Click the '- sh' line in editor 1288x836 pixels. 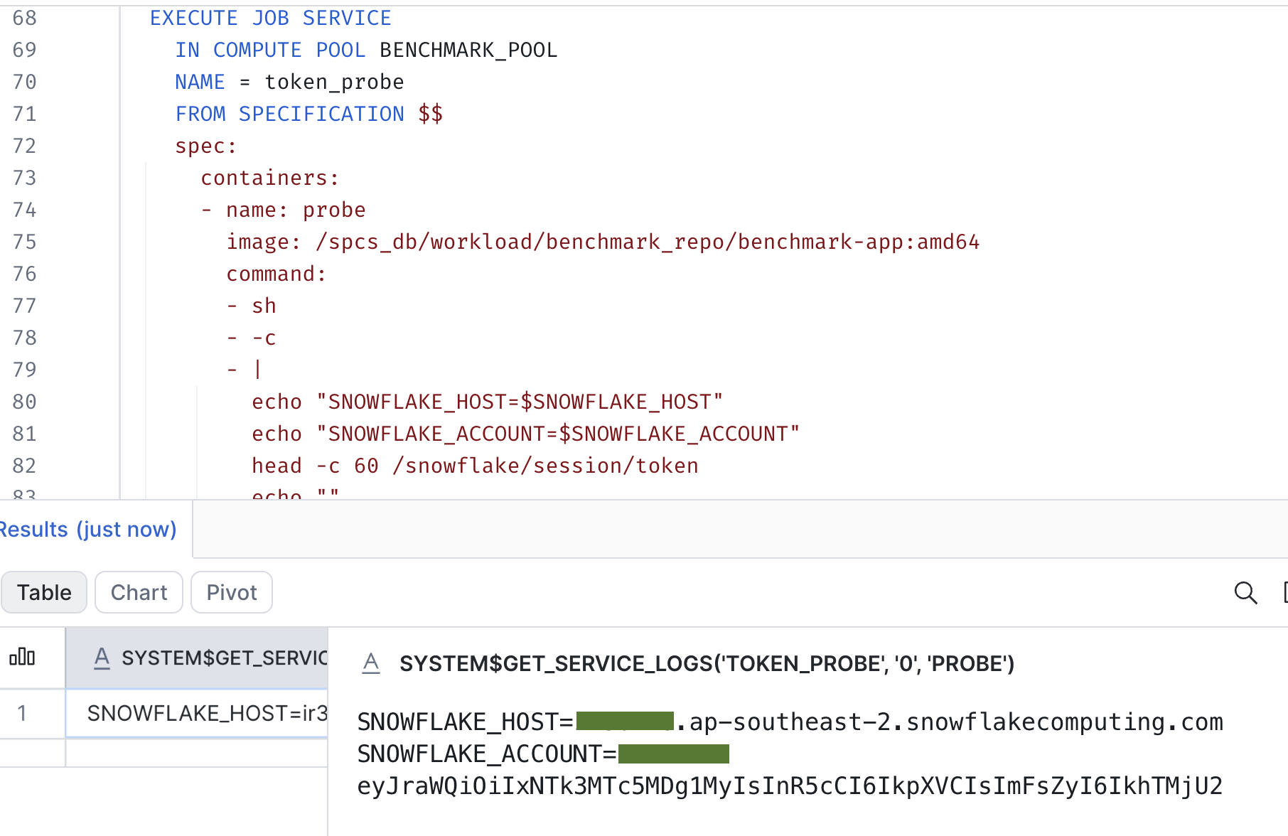coord(251,306)
